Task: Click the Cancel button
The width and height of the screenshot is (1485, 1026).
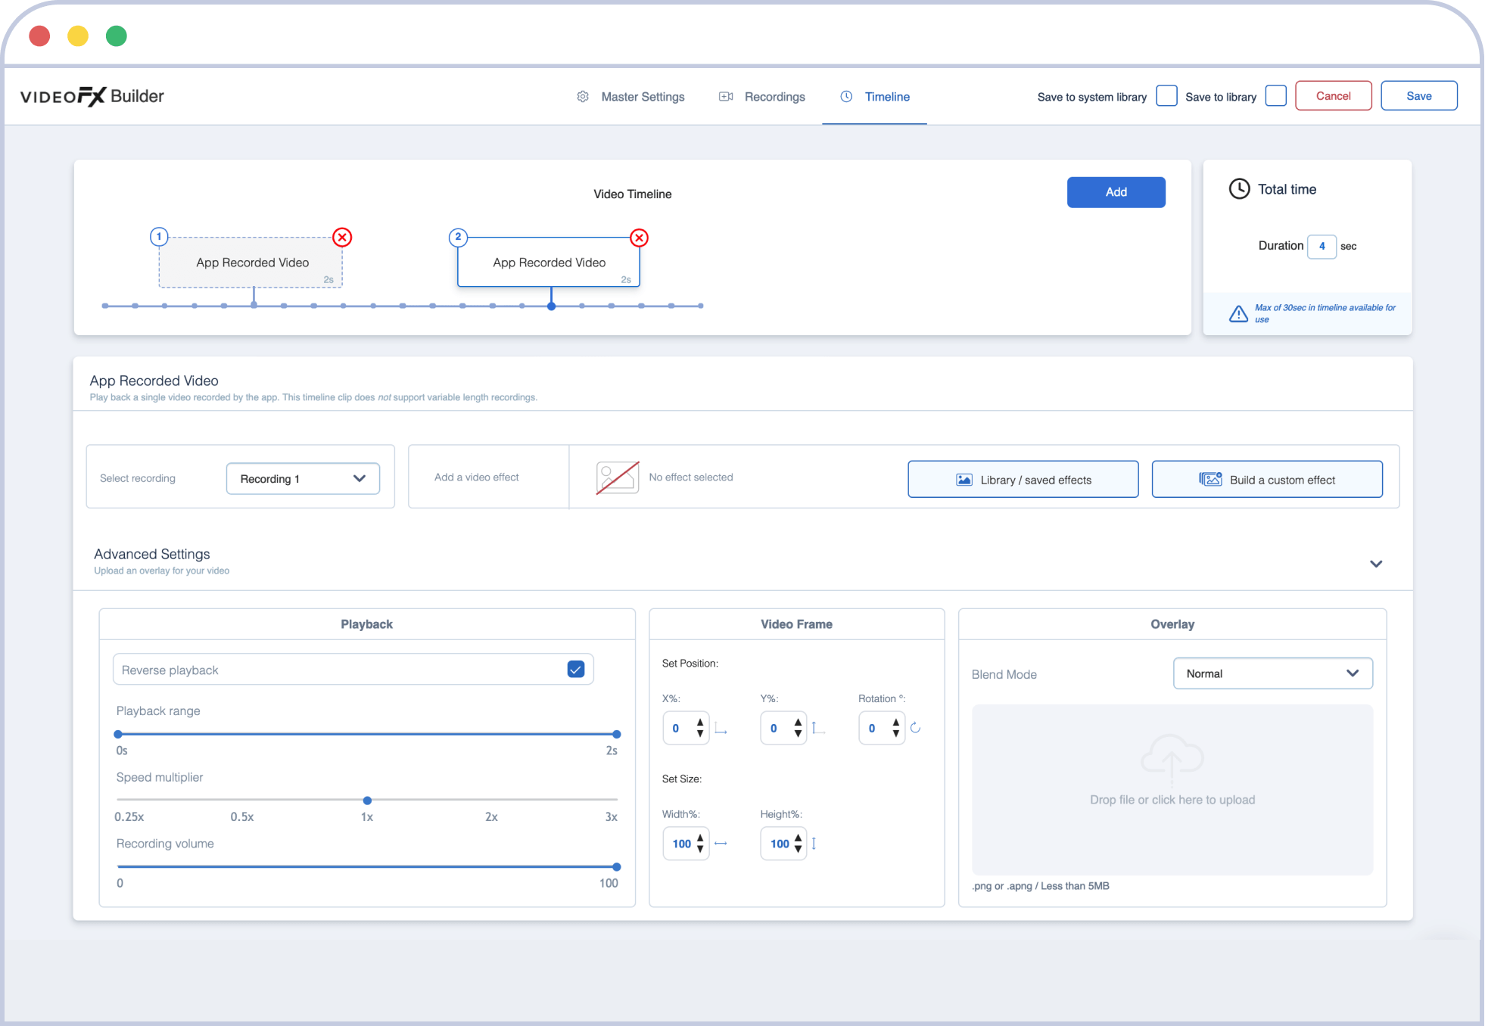Action: pyautogui.click(x=1333, y=96)
